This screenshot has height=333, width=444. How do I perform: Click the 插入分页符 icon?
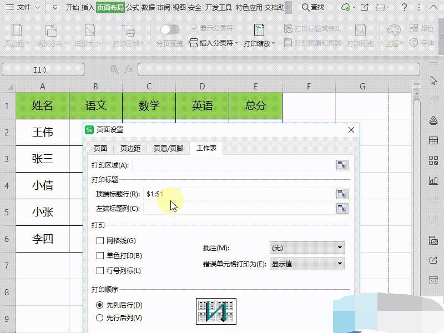click(194, 43)
